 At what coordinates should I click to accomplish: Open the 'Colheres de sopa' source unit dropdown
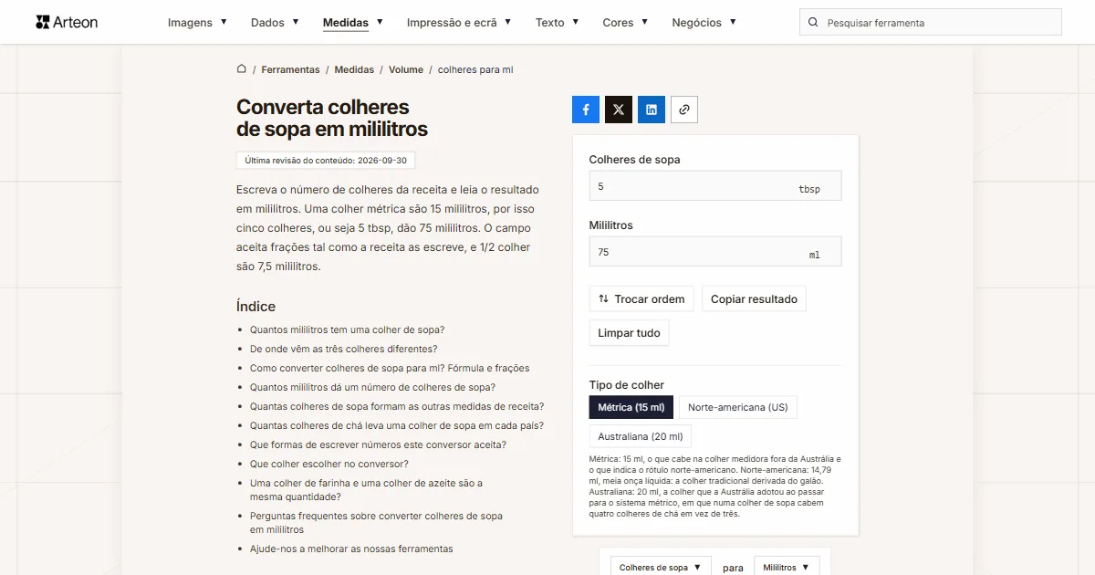tap(660, 567)
